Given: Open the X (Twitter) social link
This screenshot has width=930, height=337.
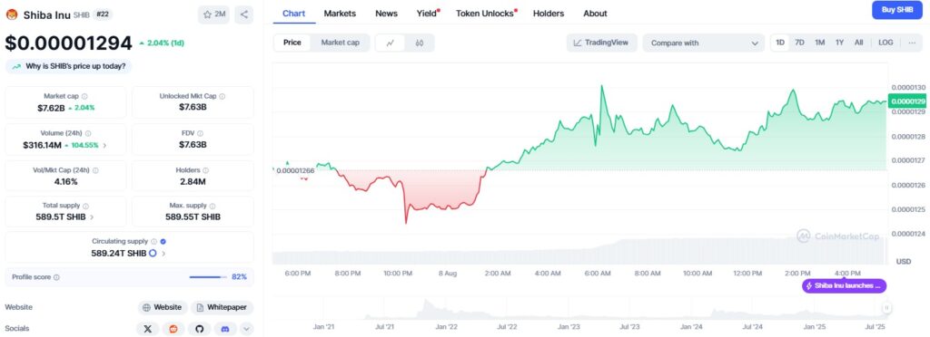Looking at the screenshot, I should pyautogui.click(x=148, y=328).
